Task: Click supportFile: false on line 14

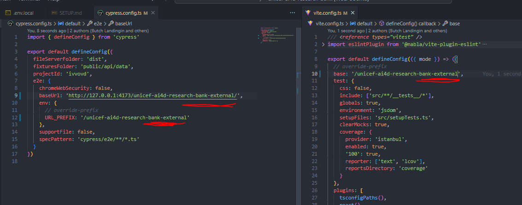Action: (66, 132)
